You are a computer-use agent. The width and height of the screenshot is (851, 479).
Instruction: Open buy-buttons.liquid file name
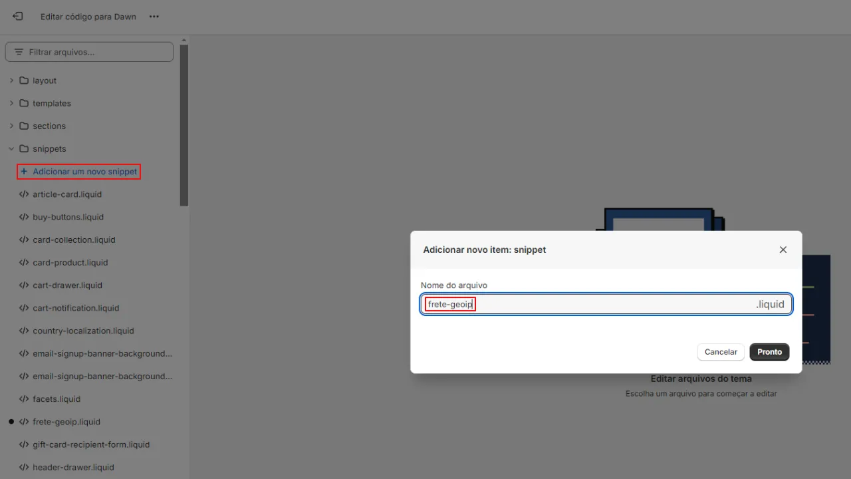pos(68,217)
